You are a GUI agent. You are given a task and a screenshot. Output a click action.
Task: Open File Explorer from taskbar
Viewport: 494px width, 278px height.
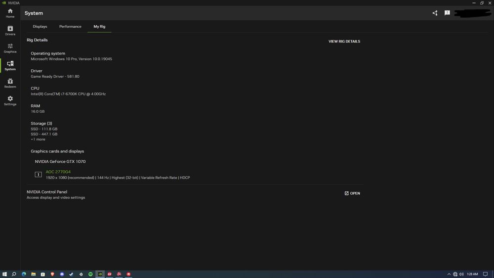tap(33, 274)
